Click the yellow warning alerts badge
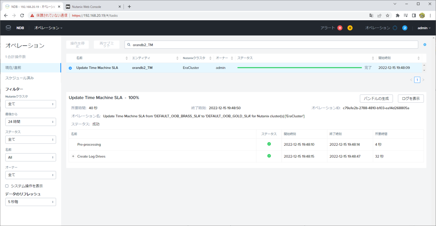This screenshot has height=226, width=436. 350,28
